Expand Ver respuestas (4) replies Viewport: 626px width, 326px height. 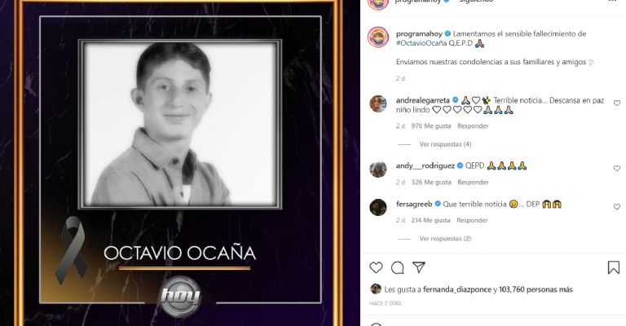pyautogui.click(x=445, y=144)
